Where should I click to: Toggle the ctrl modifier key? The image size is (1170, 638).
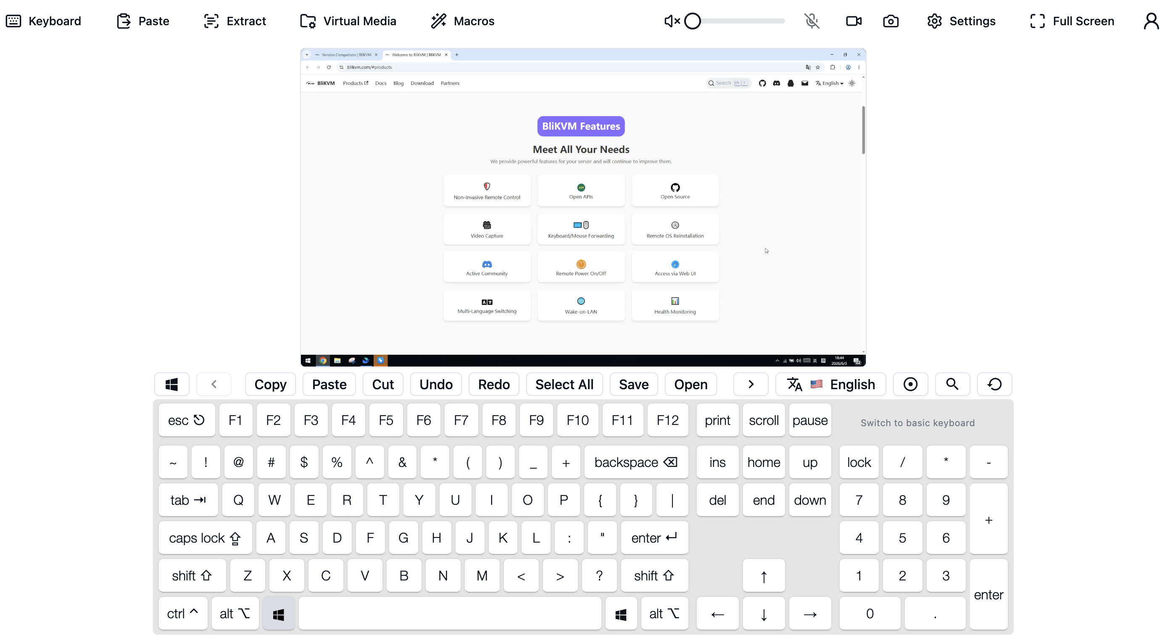(x=183, y=614)
